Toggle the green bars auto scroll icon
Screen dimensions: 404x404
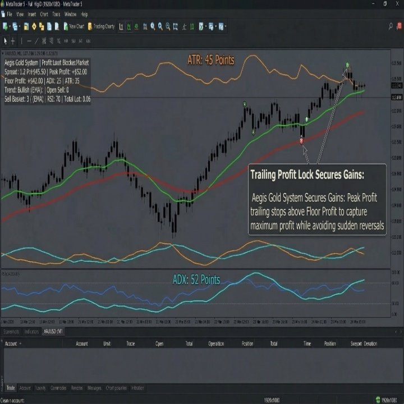coord(192,26)
